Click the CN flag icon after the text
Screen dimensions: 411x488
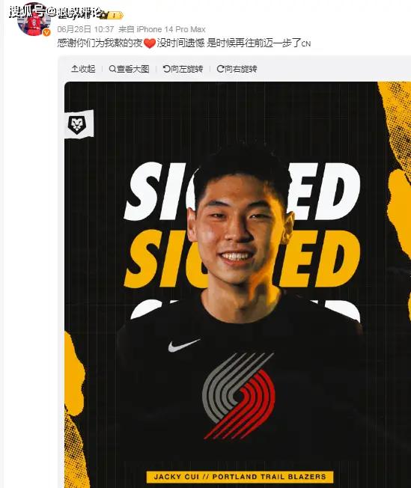[306, 43]
